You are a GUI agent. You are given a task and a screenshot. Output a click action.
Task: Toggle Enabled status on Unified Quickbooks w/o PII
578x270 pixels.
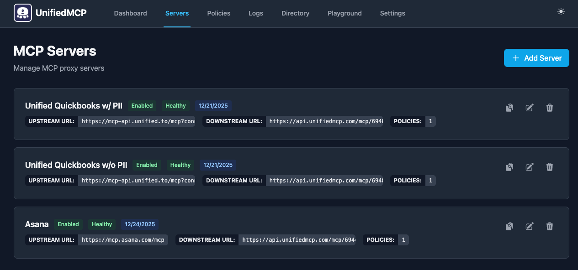[x=147, y=165]
